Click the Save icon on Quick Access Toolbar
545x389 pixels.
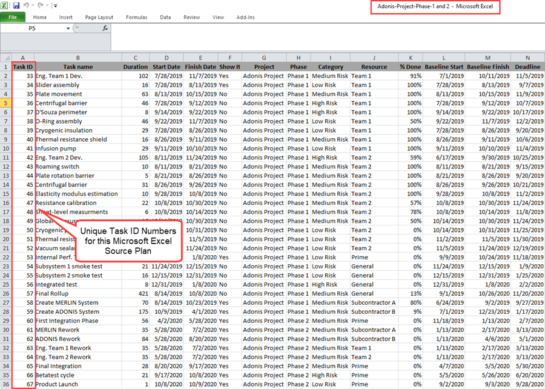click(x=15, y=5)
